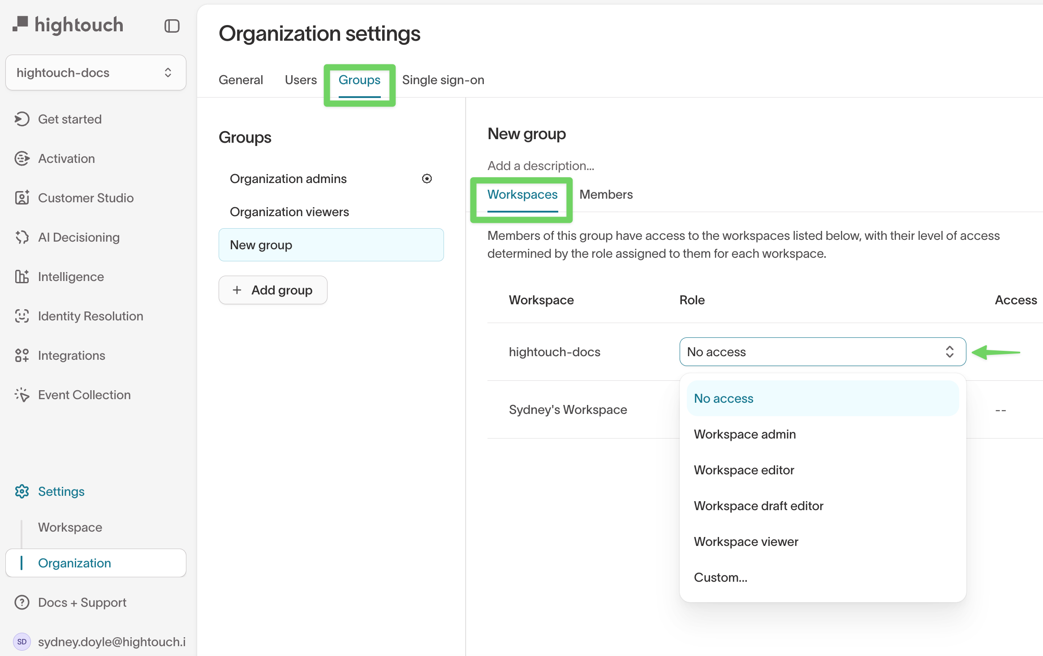Open Get started from the sidebar

(69, 119)
